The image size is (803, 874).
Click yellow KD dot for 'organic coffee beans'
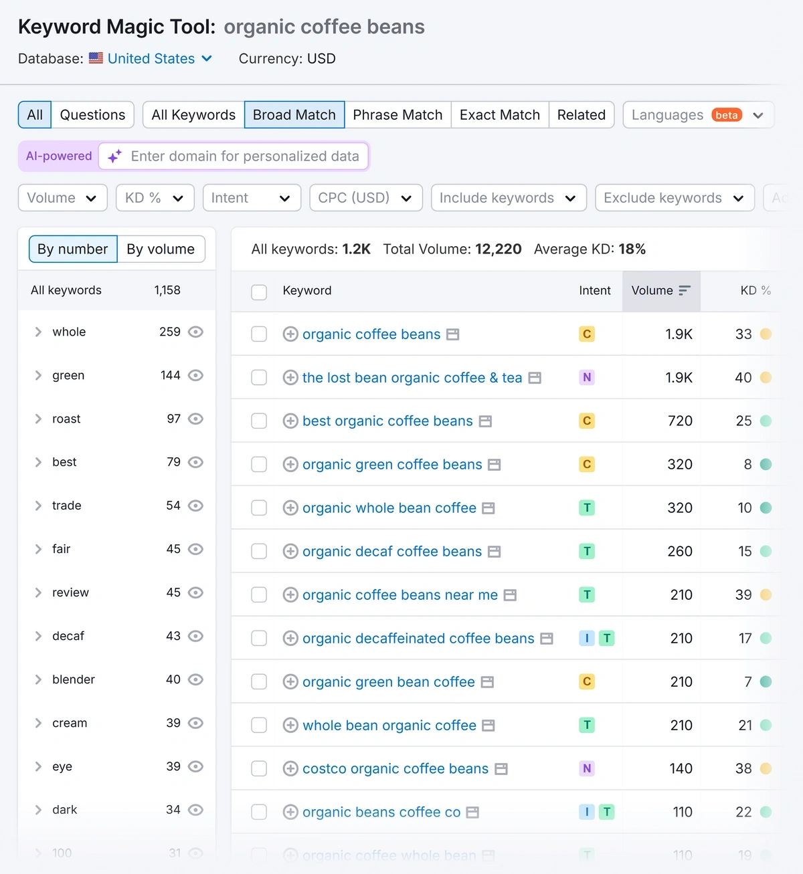[x=766, y=334]
